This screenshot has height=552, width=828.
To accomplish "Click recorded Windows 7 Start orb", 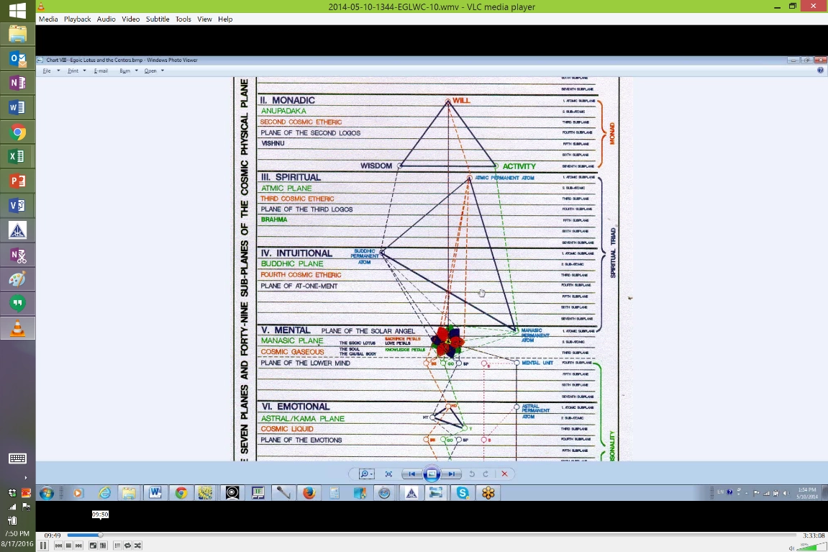I will (47, 494).
